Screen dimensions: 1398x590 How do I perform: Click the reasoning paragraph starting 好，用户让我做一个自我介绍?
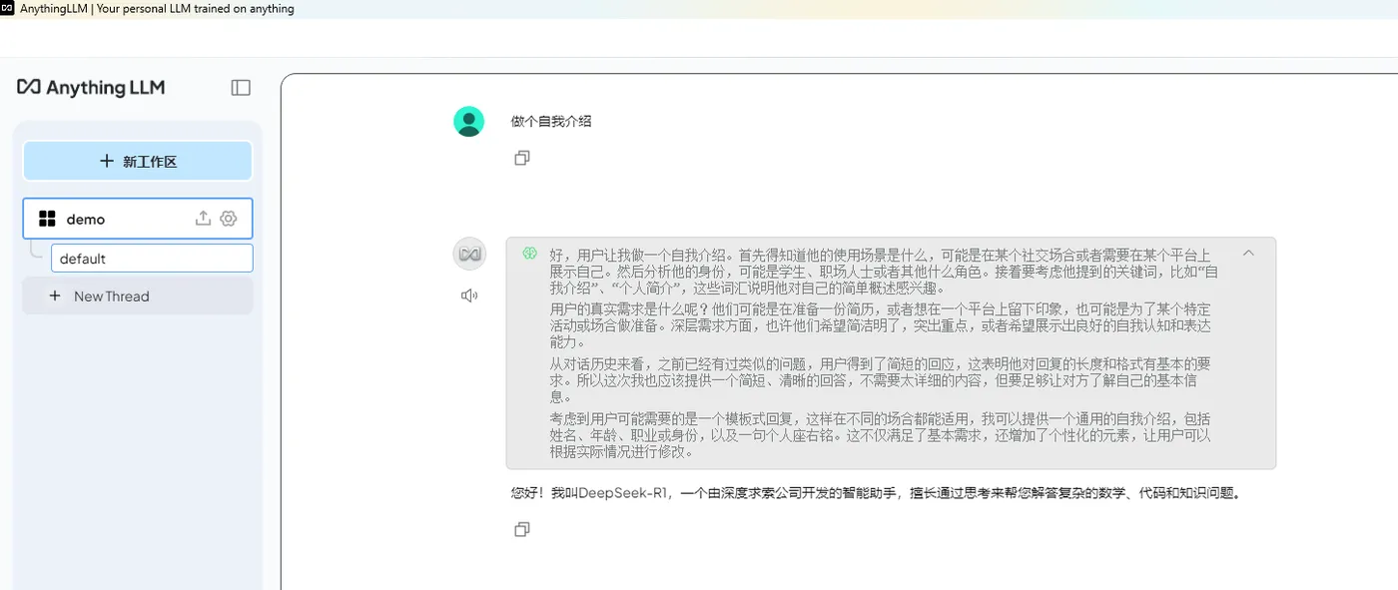tap(885, 271)
